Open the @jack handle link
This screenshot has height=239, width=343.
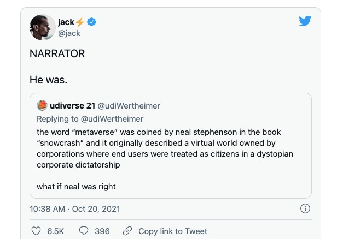pos(69,33)
